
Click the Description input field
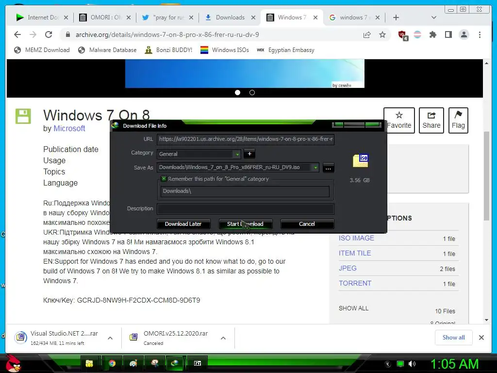click(245, 209)
